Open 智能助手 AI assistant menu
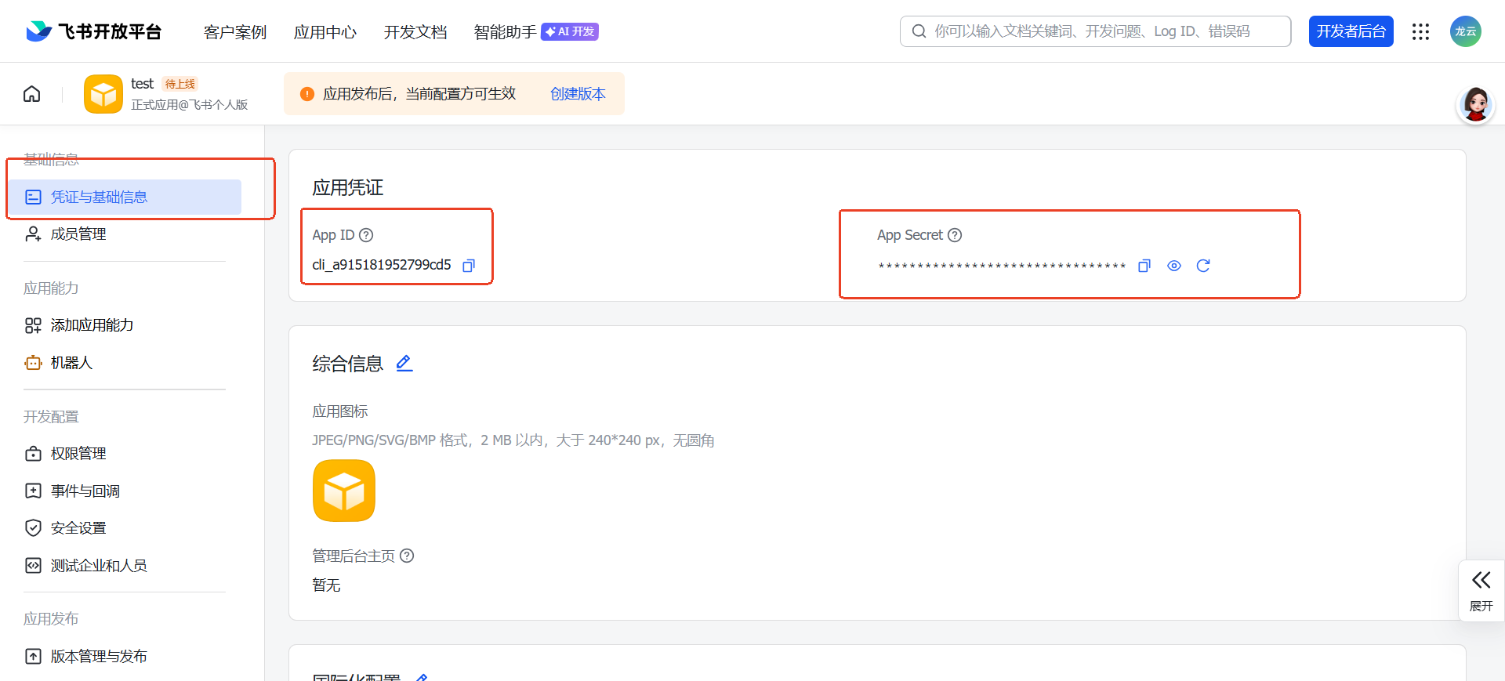This screenshot has height=681, width=1505. coord(506,32)
